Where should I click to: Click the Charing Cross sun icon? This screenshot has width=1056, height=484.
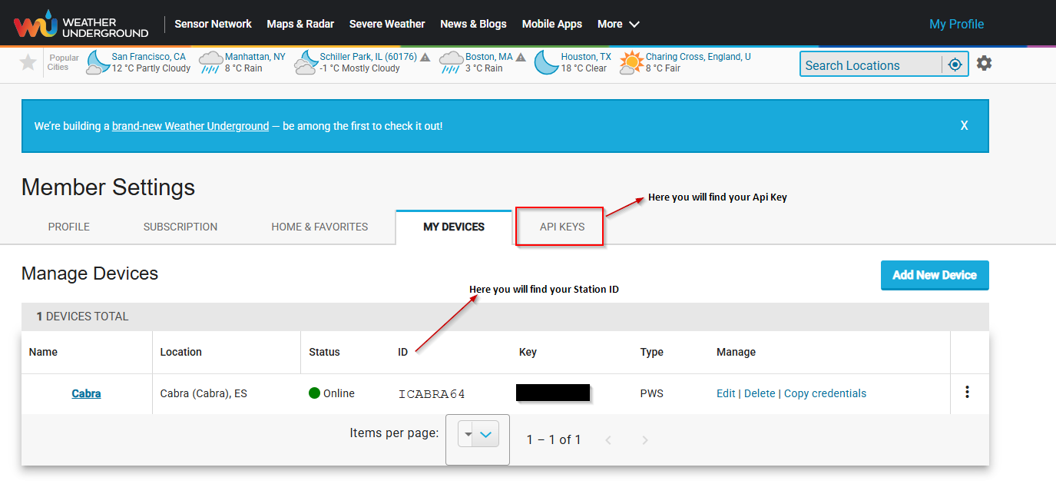click(x=631, y=62)
